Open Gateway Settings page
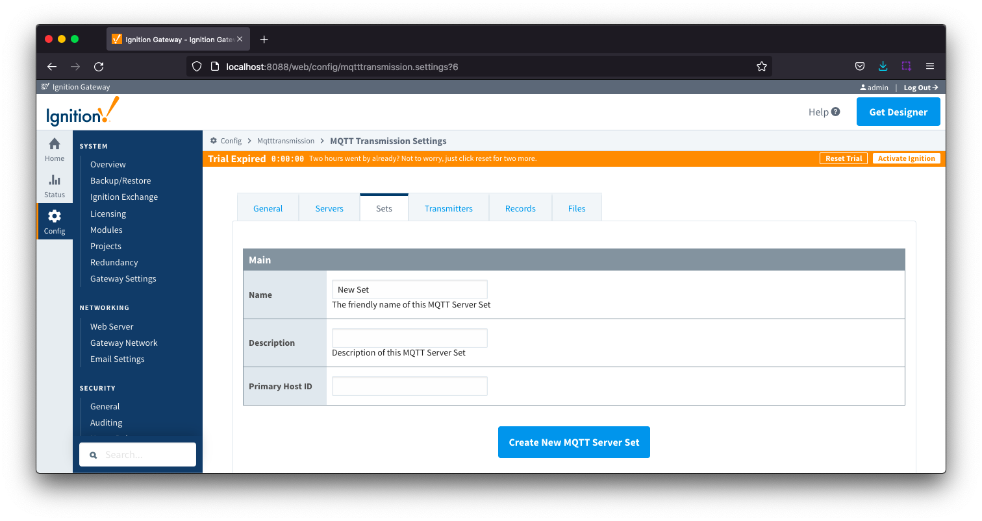The width and height of the screenshot is (982, 521). [123, 278]
